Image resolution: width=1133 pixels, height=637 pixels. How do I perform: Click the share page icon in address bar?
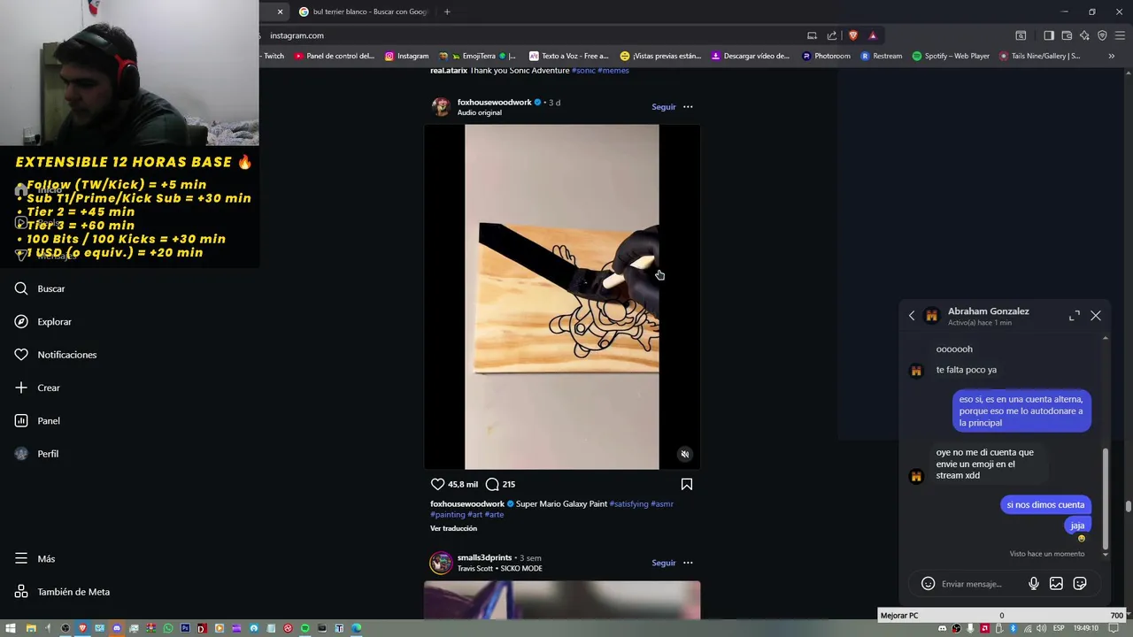point(832,35)
